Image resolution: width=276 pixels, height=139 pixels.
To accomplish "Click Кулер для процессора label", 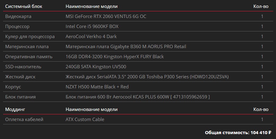I will click(30, 37).
